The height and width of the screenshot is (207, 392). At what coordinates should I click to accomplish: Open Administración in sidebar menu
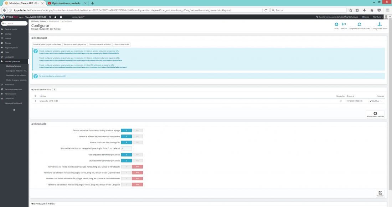[x=10, y=94]
